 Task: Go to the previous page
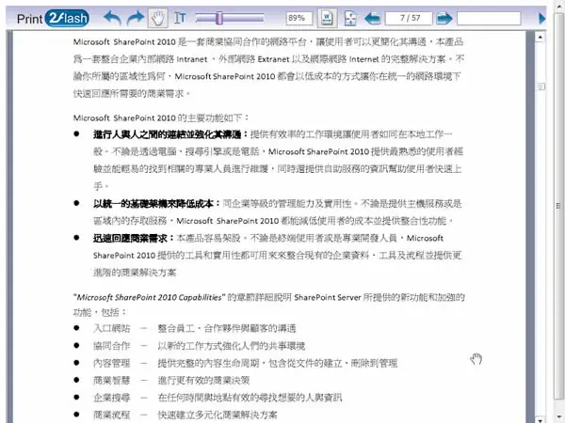(x=372, y=18)
